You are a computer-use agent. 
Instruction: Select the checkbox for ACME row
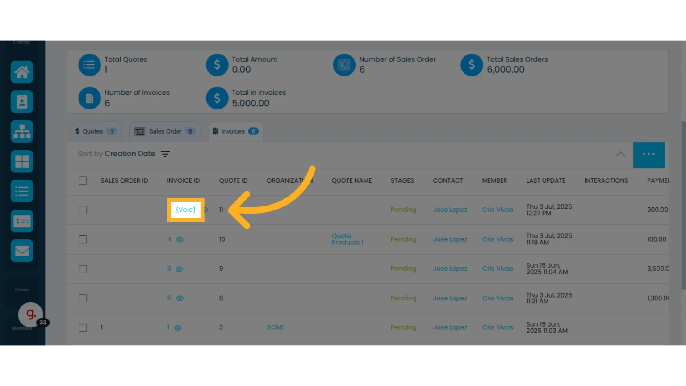pos(83,327)
